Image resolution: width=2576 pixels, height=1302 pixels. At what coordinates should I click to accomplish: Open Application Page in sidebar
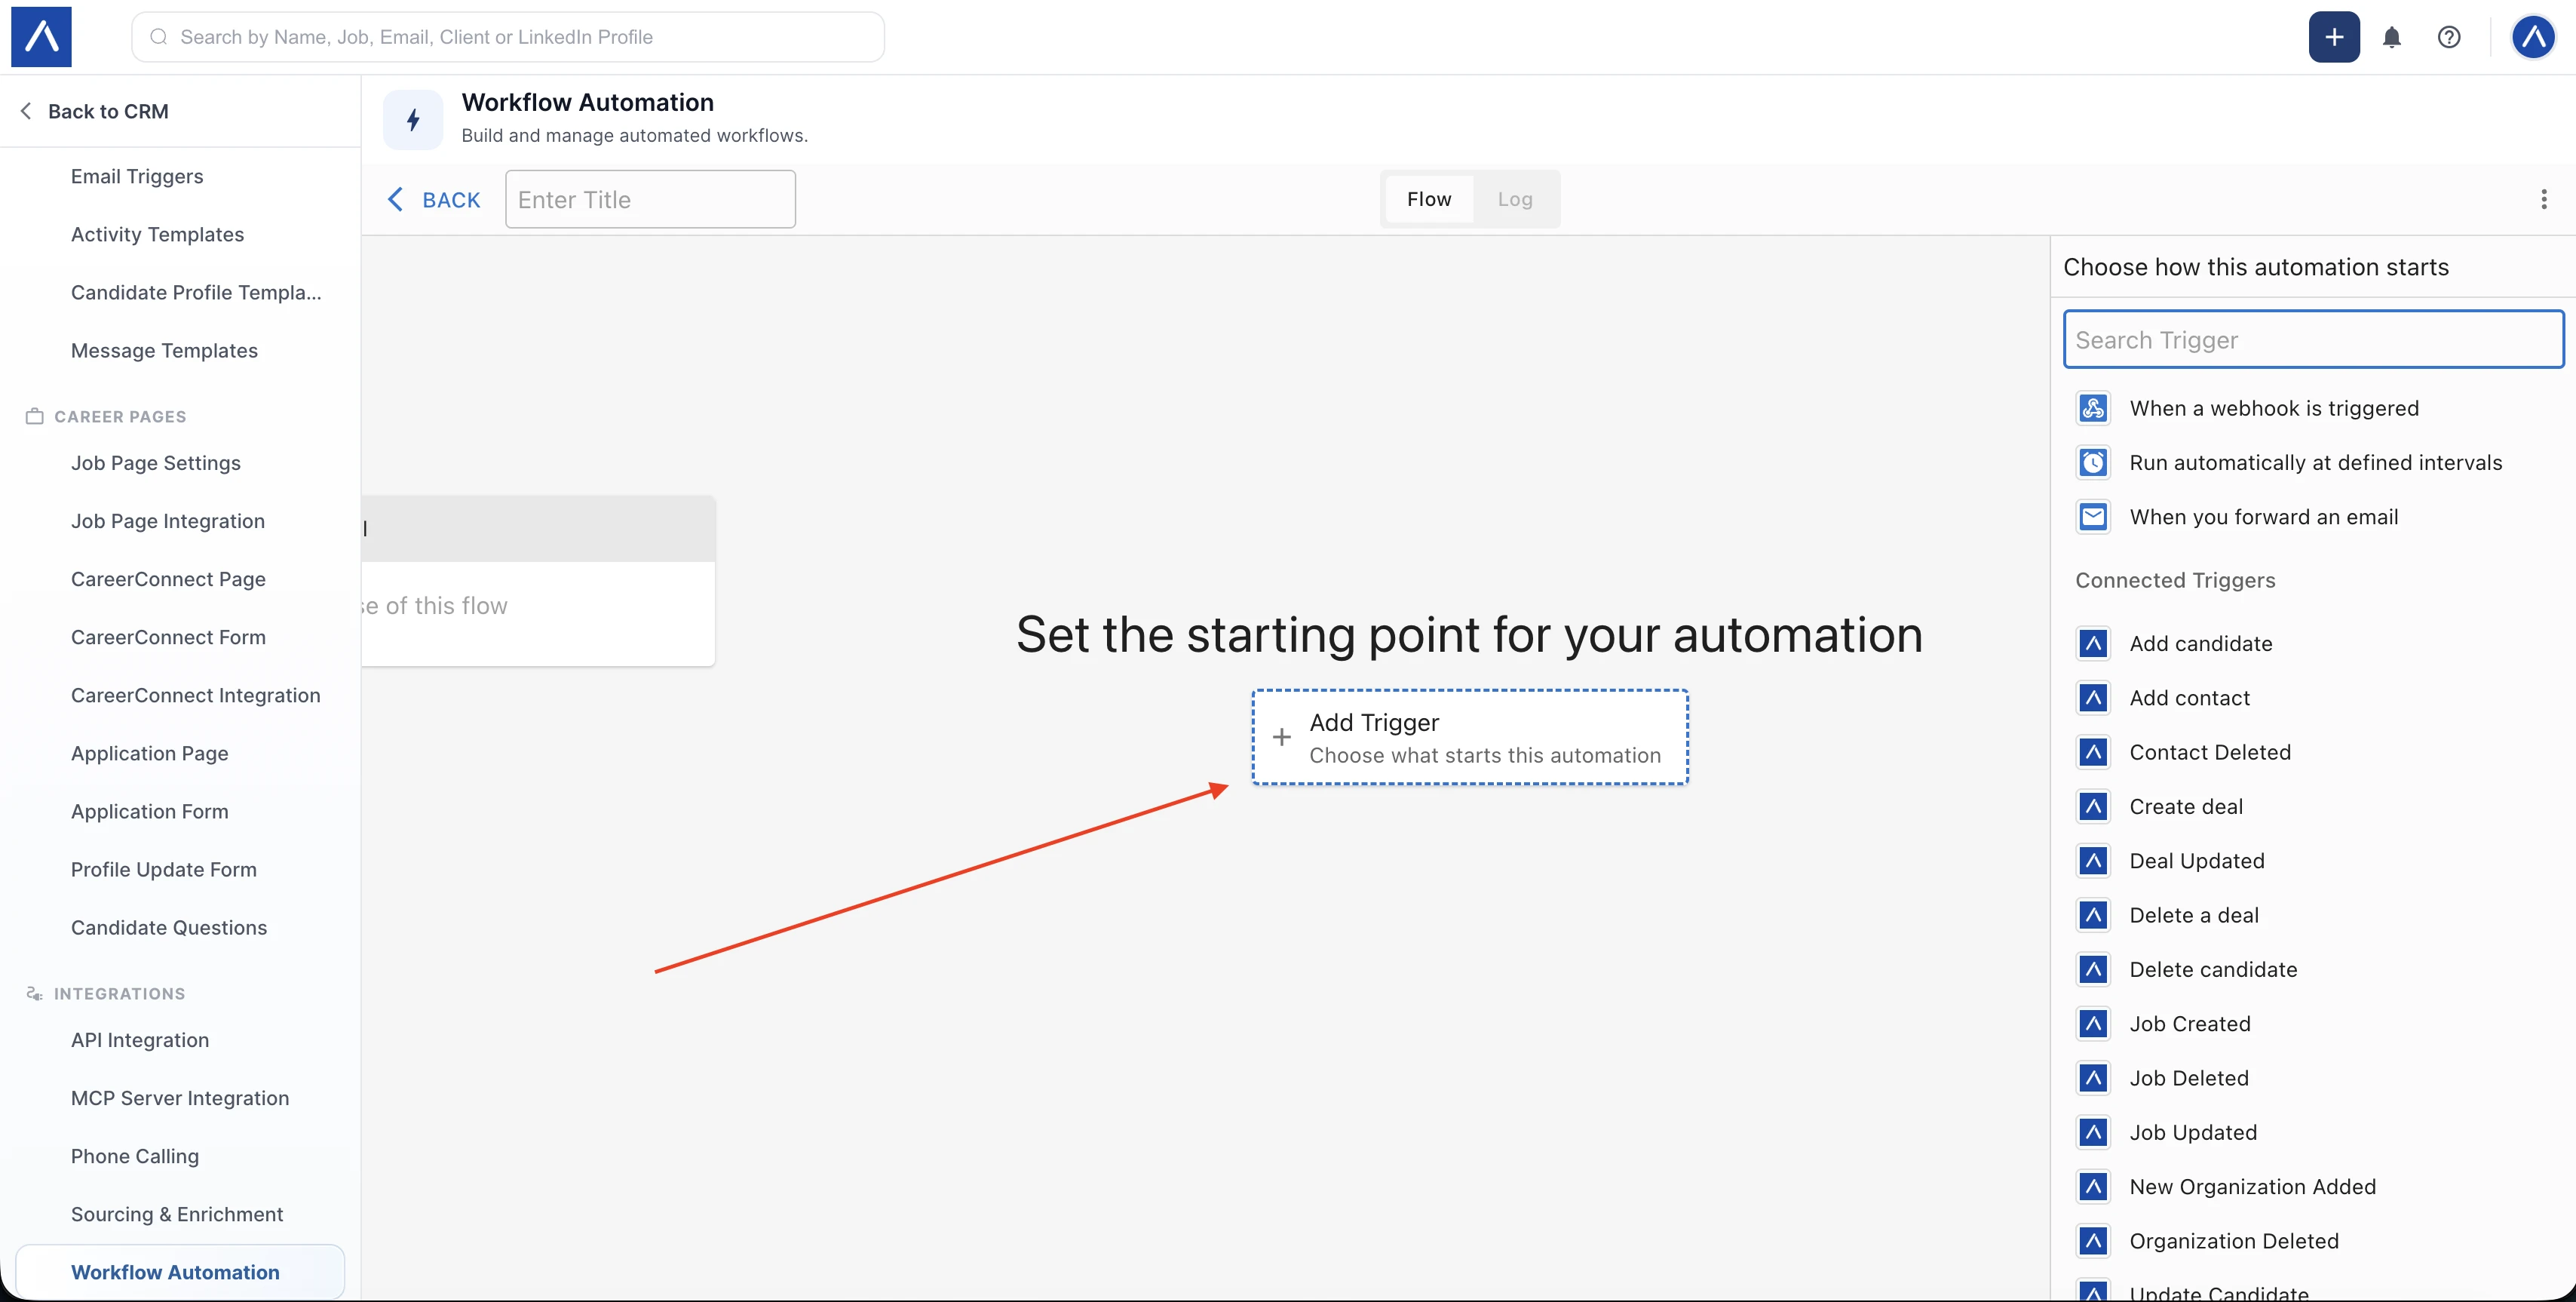click(149, 753)
